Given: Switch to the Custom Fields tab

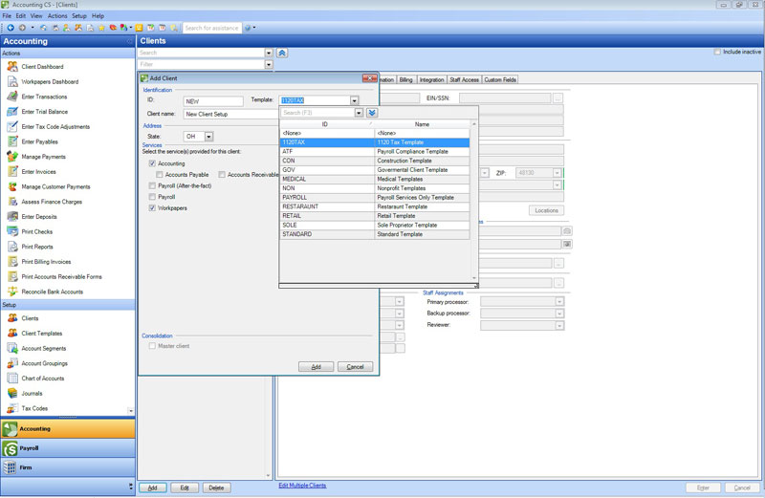Looking at the screenshot, I should tap(500, 80).
